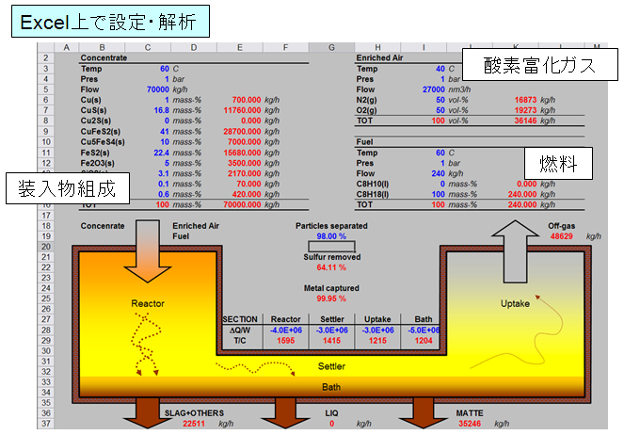
Task: Select column G header
Action: pos(329,47)
